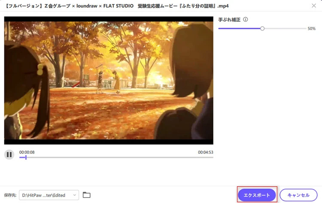Click the elapsed time 00:00:08

coord(27,152)
